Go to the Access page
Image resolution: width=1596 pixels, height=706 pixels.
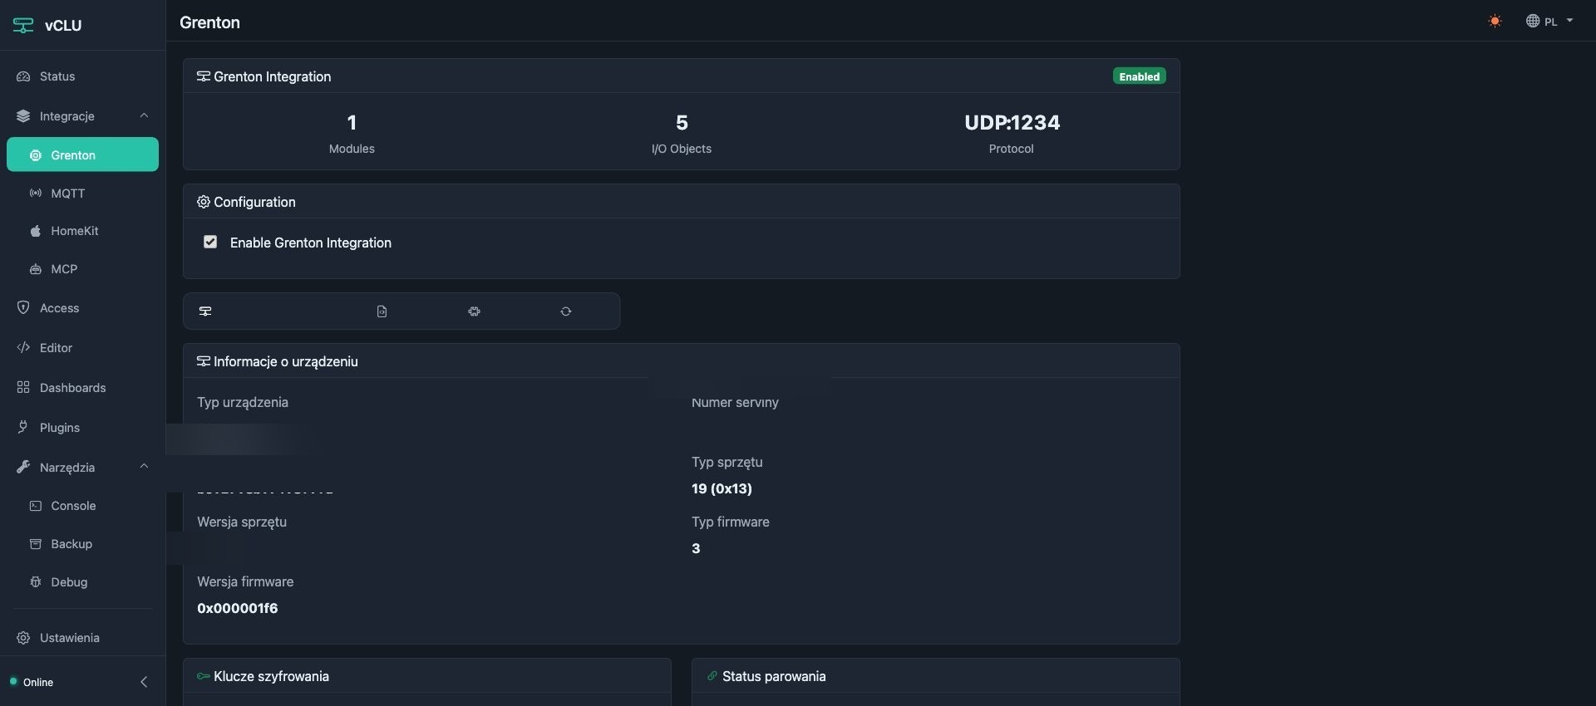click(x=82, y=308)
